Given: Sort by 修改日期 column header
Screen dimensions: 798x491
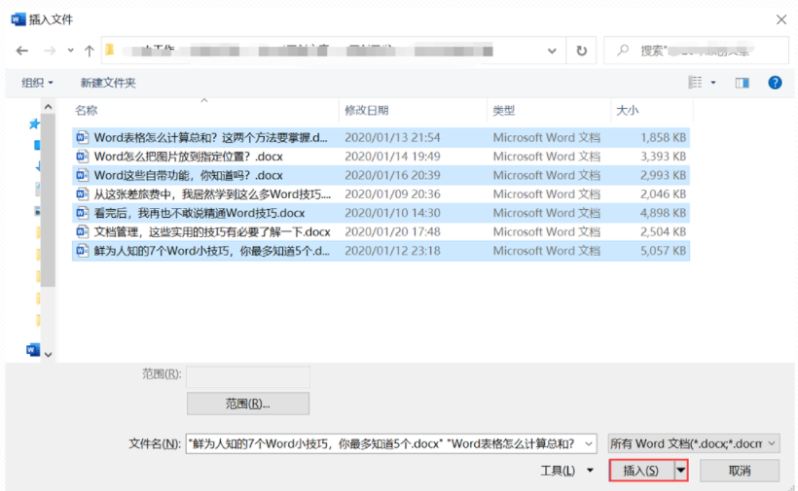Looking at the screenshot, I should (367, 110).
